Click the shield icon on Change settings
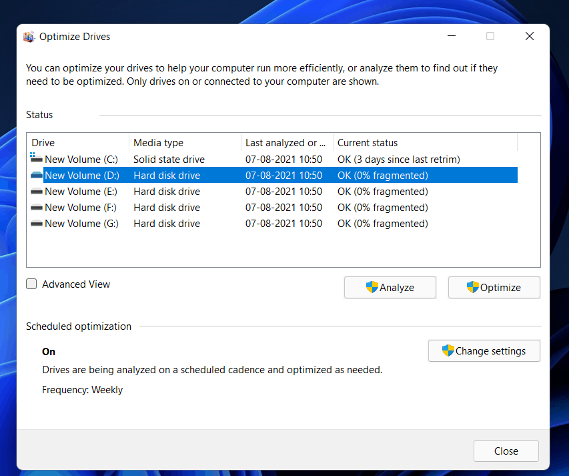Image resolution: width=569 pixels, height=476 pixels. pos(447,350)
